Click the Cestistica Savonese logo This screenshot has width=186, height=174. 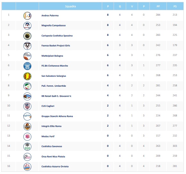tap(27, 146)
